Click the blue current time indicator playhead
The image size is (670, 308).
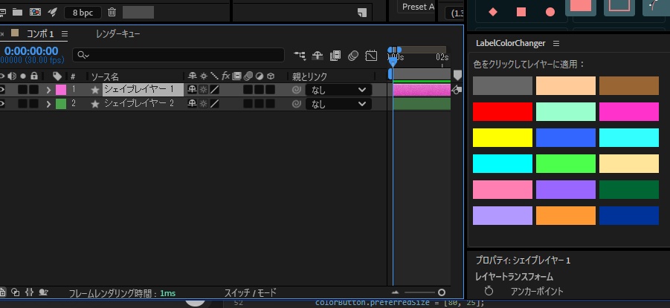click(393, 62)
